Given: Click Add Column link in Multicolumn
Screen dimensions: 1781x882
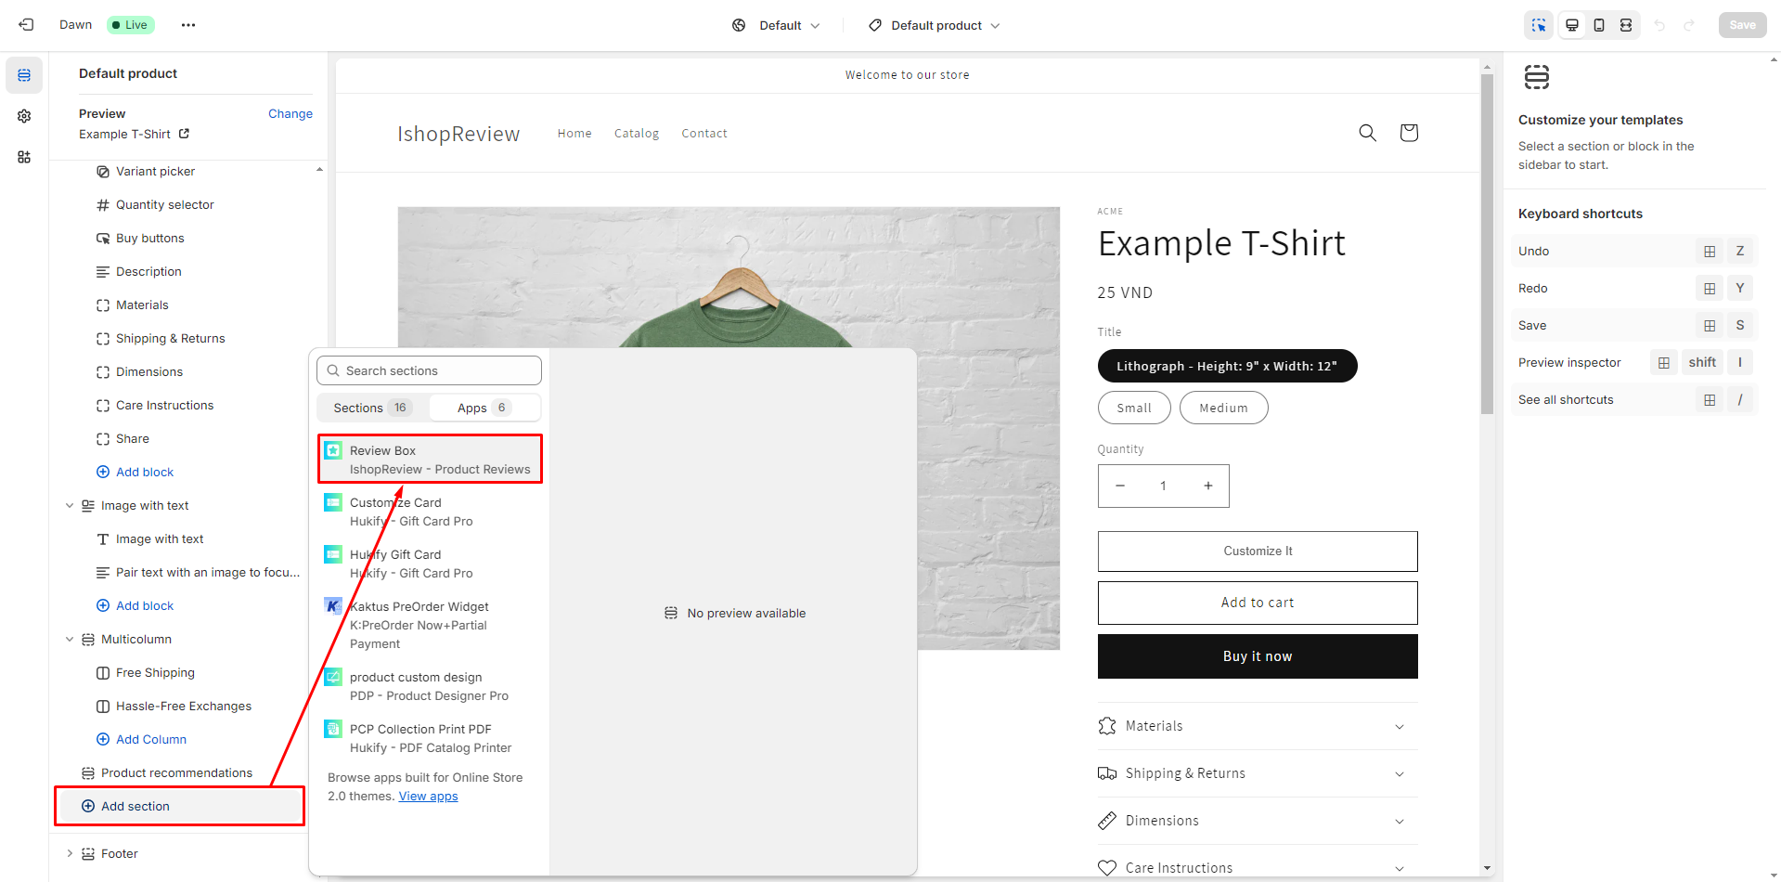Looking at the screenshot, I should click(141, 739).
